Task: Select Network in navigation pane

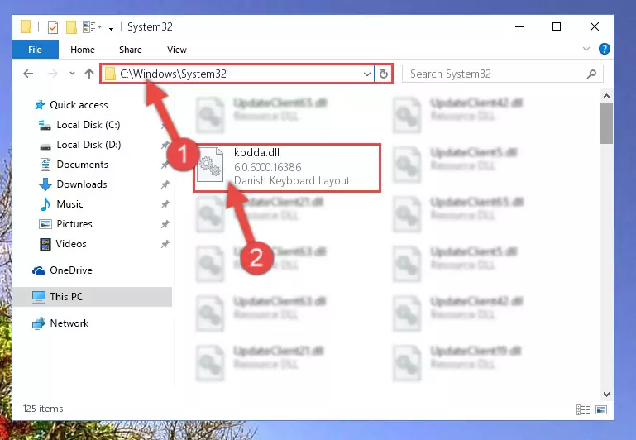Action: (69, 323)
